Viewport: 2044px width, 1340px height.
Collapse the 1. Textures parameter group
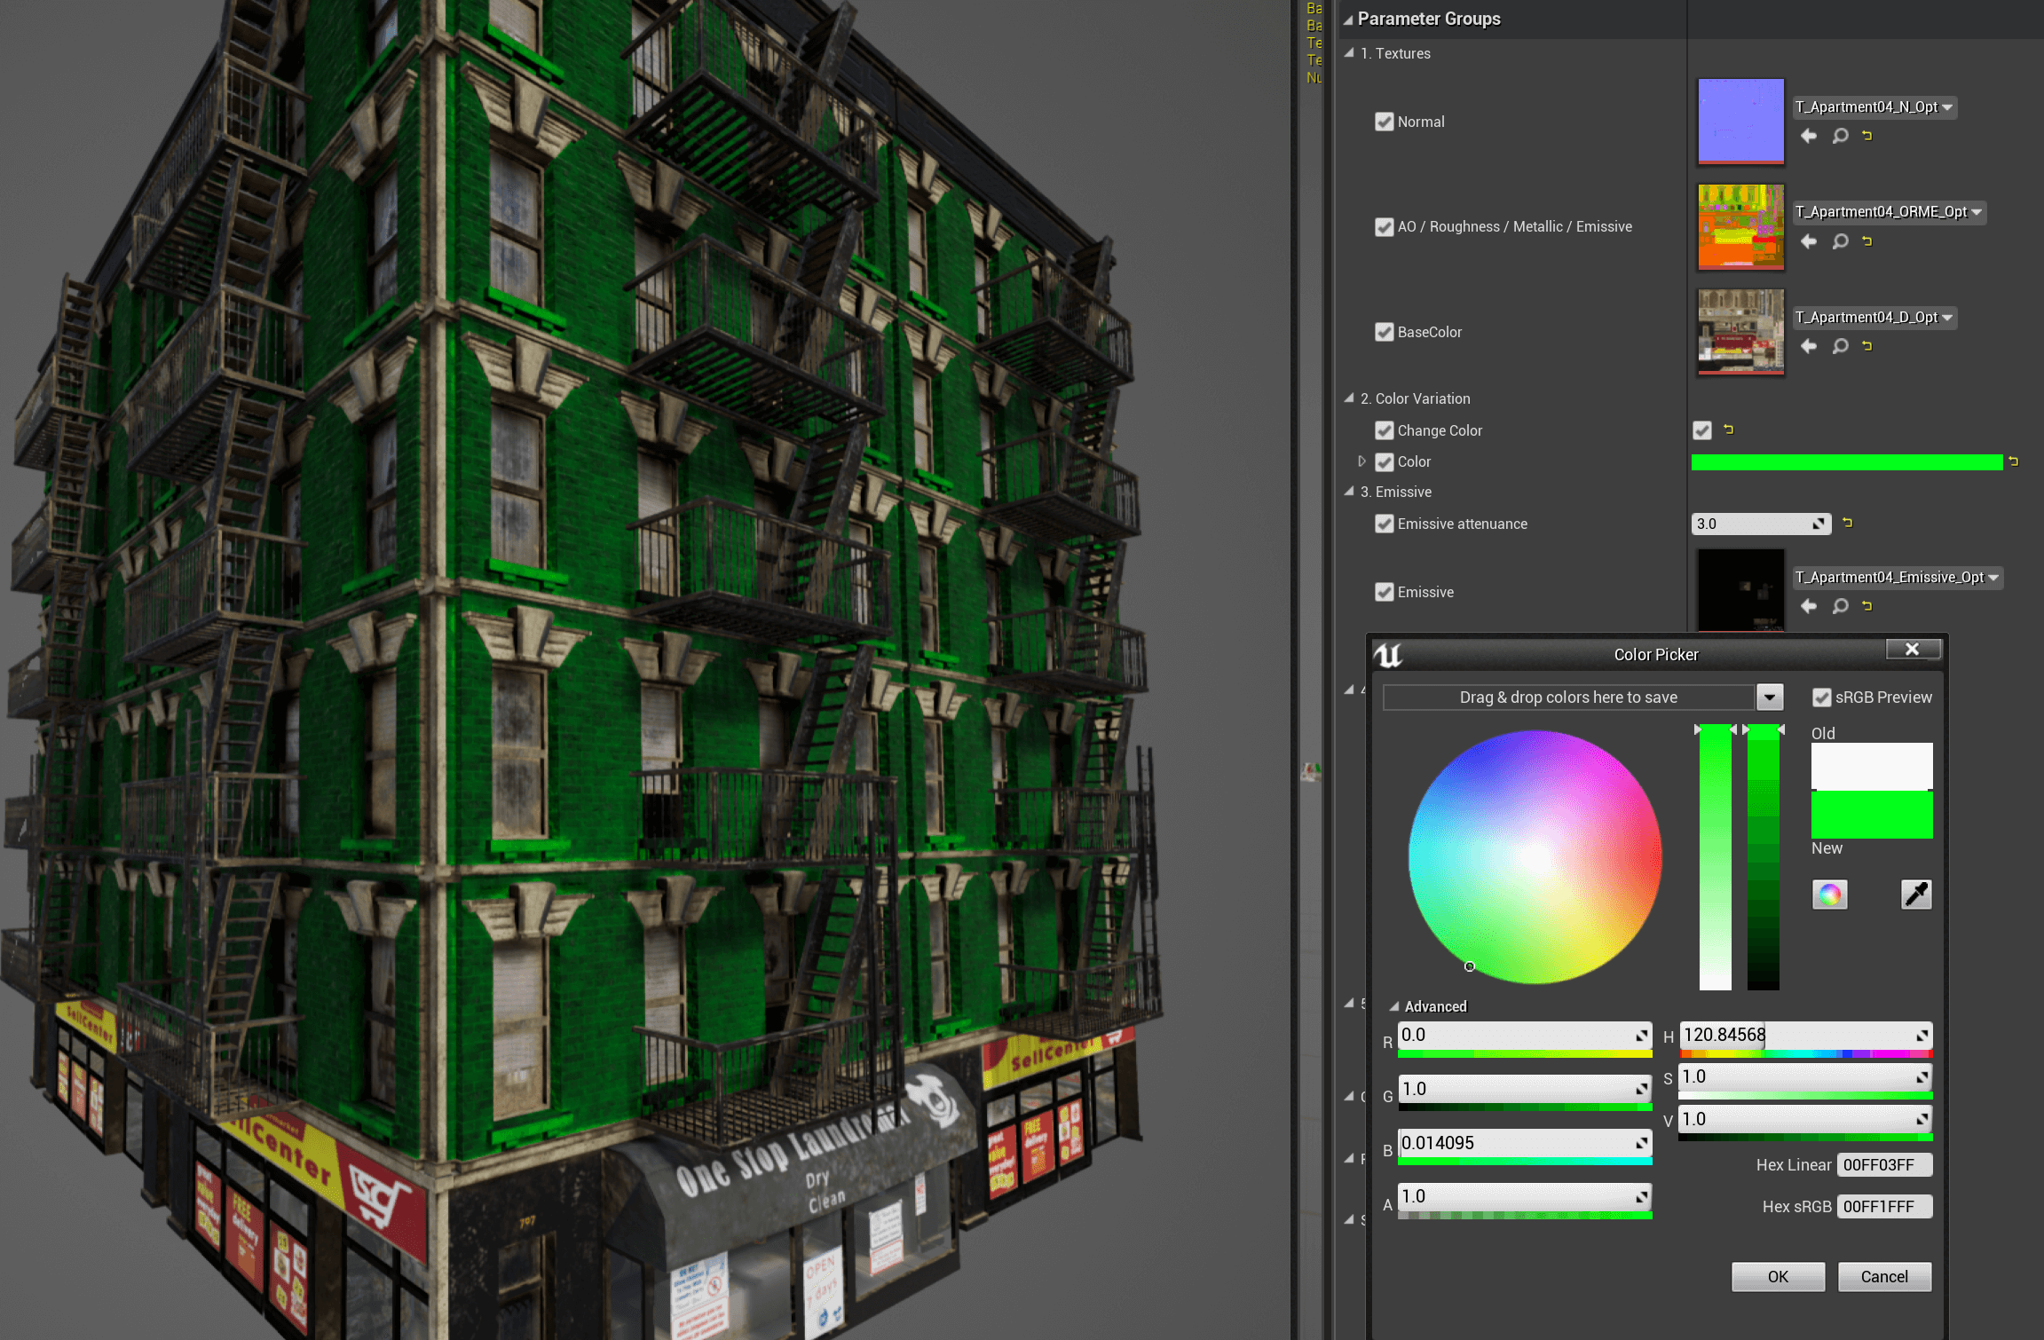tap(1349, 53)
